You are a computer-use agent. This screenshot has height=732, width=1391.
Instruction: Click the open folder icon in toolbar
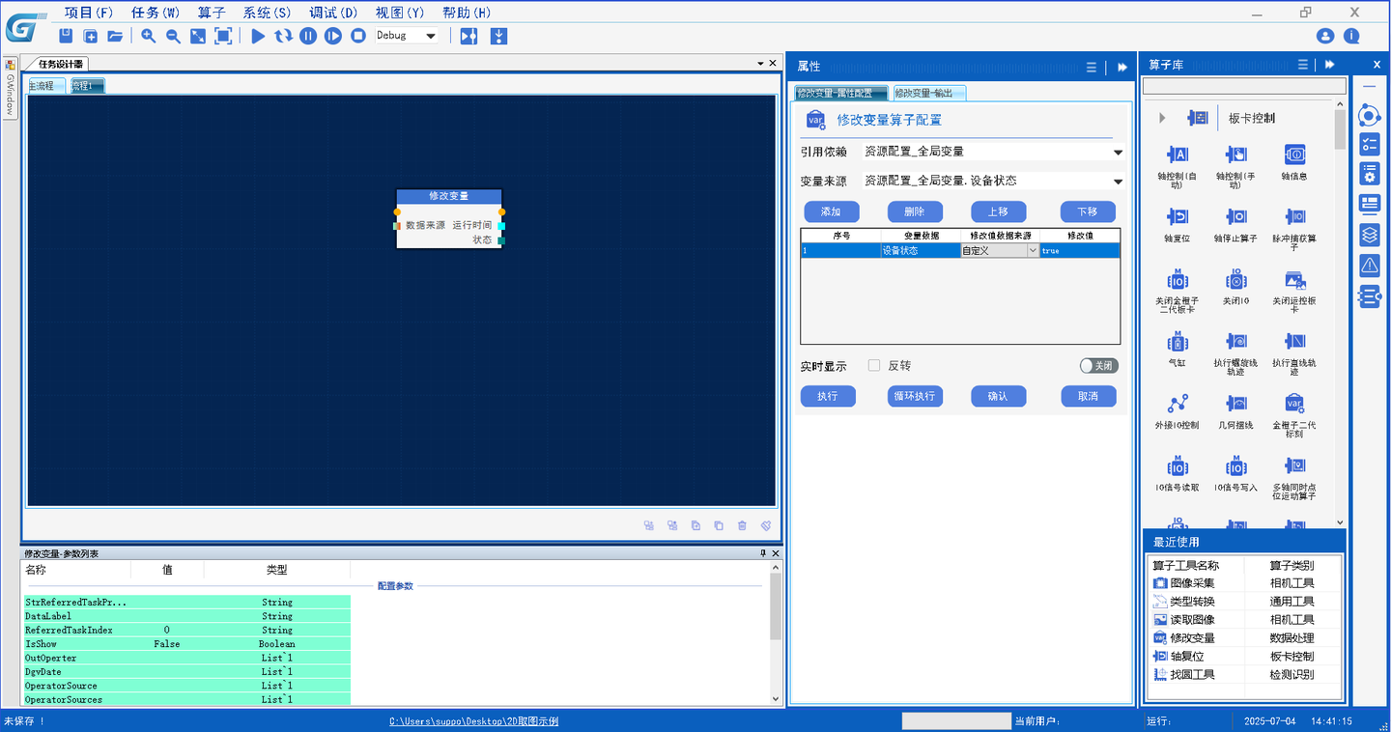[115, 36]
